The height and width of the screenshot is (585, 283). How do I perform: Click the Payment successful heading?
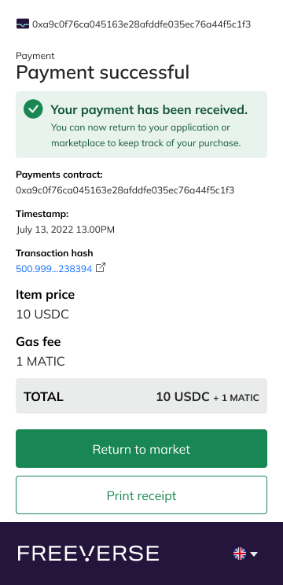[102, 72]
